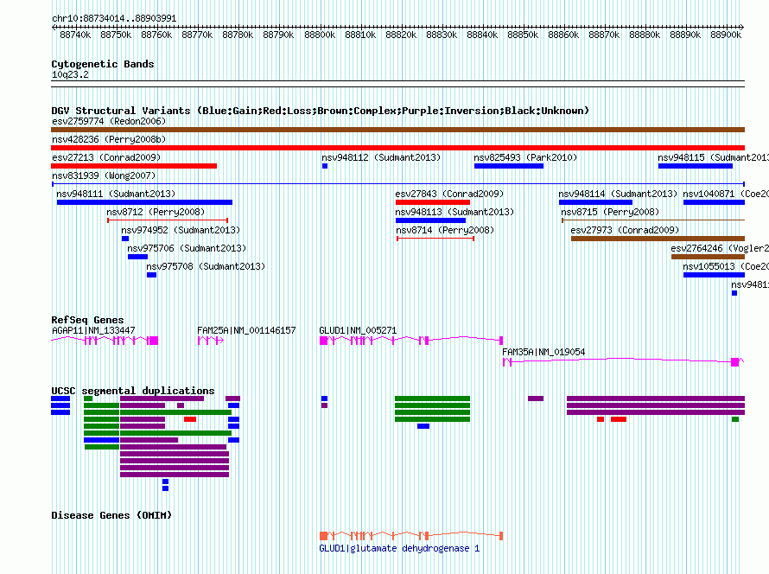The height and width of the screenshot is (574, 769).
Task: Click the AGAP11|NM_133447 gene model
Action: pos(105,341)
